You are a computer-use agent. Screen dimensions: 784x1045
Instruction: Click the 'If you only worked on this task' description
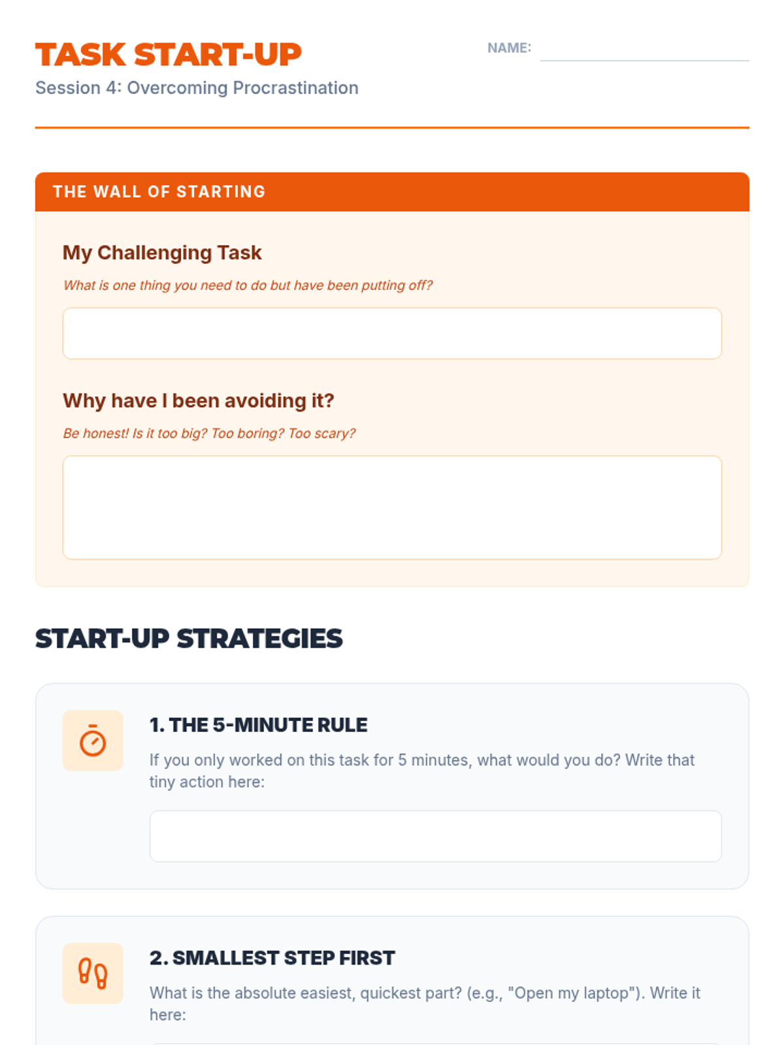(422, 771)
